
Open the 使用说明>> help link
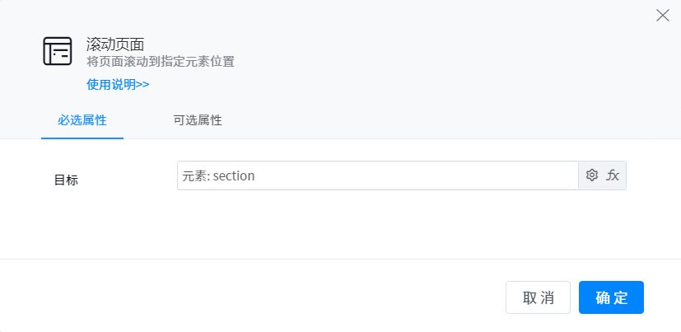click(x=118, y=84)
